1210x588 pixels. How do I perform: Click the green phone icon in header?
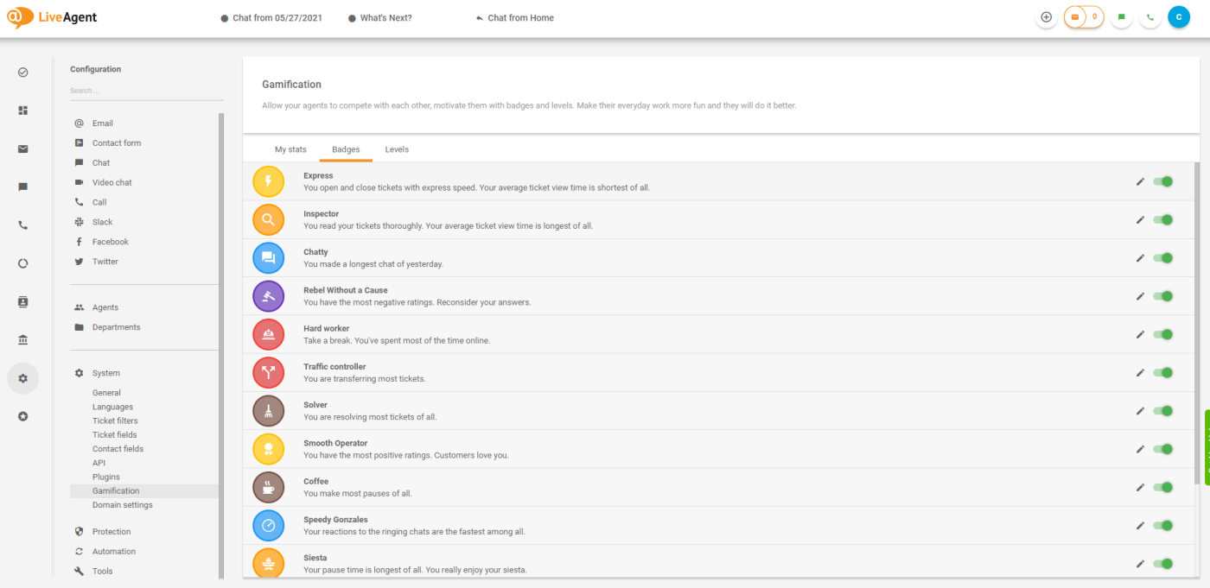pyautogui.click(x=1149, y=17)
